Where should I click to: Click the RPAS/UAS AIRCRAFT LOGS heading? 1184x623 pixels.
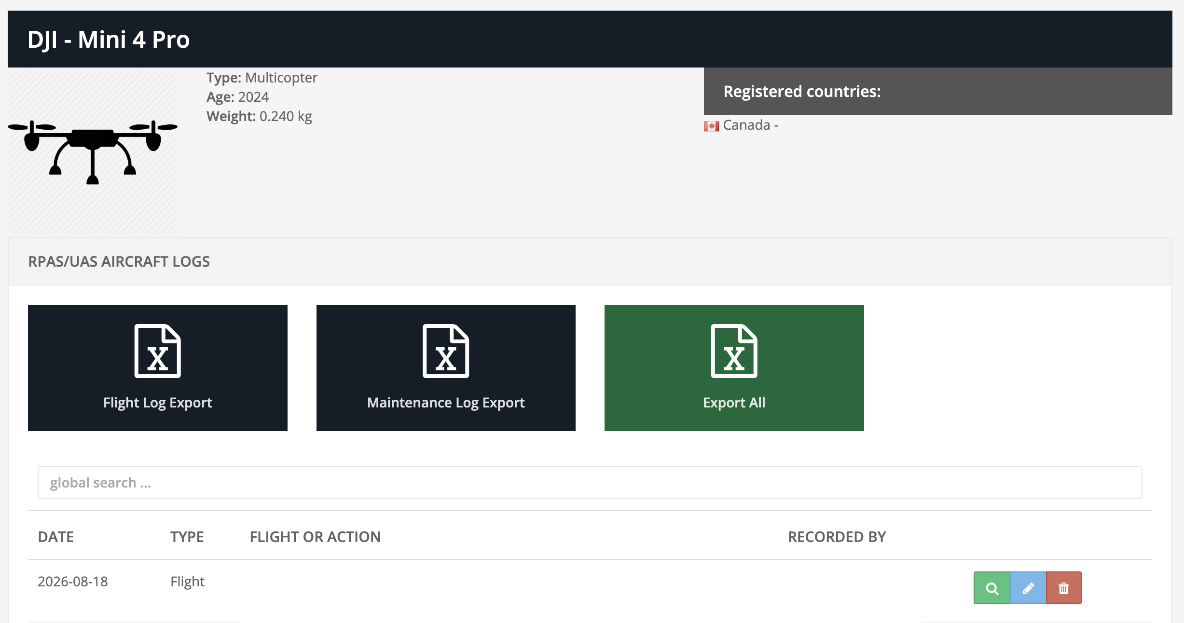(x=119, y=261)
